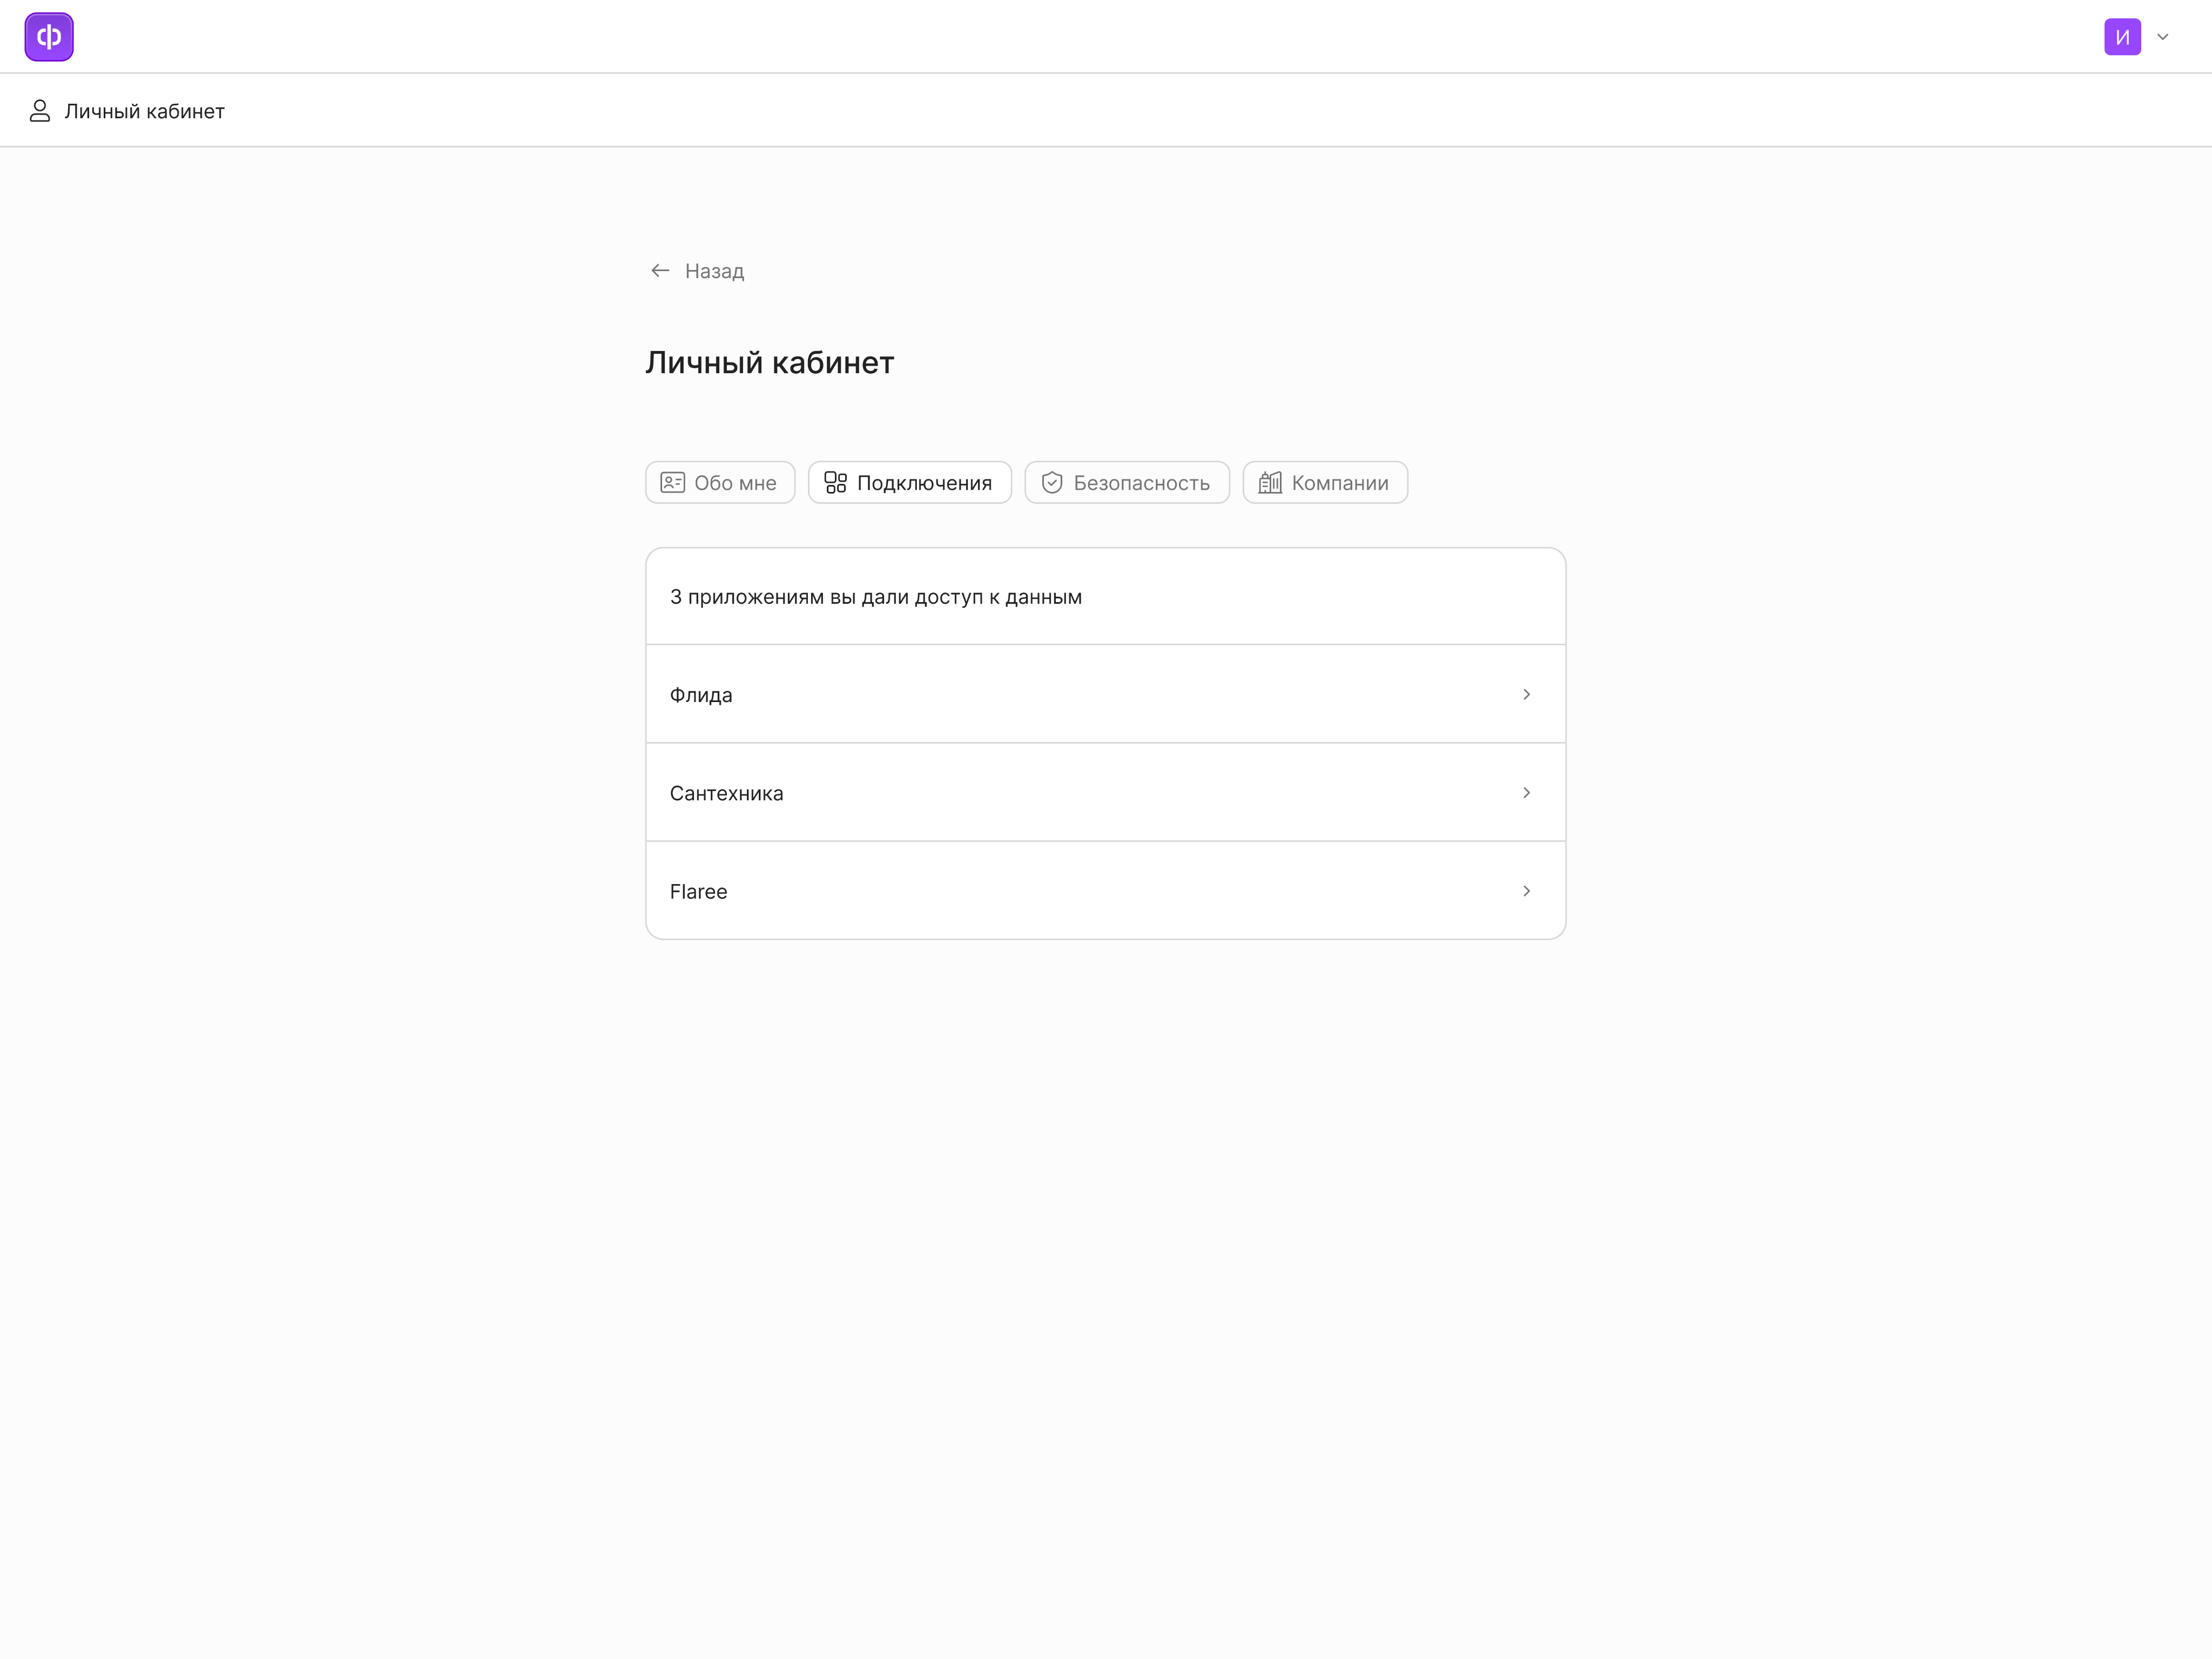Open Личный кабинет breadcrumb in header

click(144, 111)
